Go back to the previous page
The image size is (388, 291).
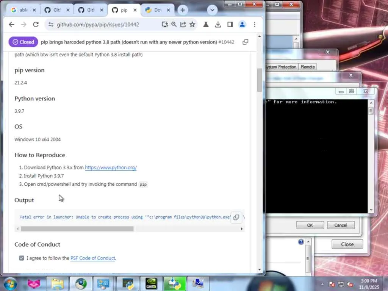point(12,25)
